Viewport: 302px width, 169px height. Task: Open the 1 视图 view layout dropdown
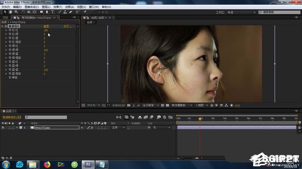pyautogui.click(x=201, y=105)
